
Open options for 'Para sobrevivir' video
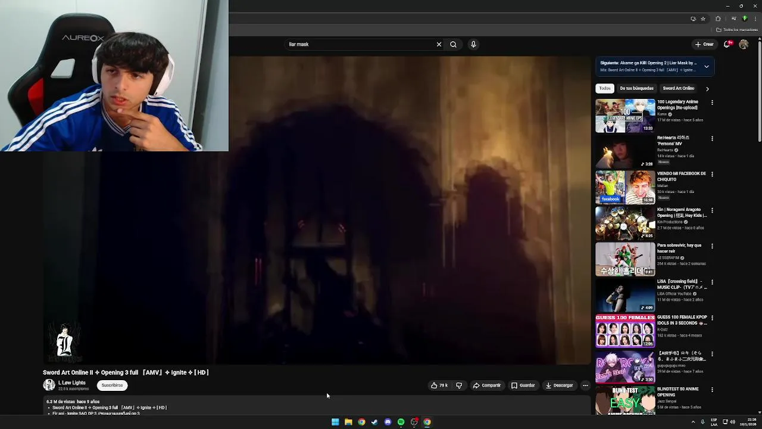(x=712, y=246)
